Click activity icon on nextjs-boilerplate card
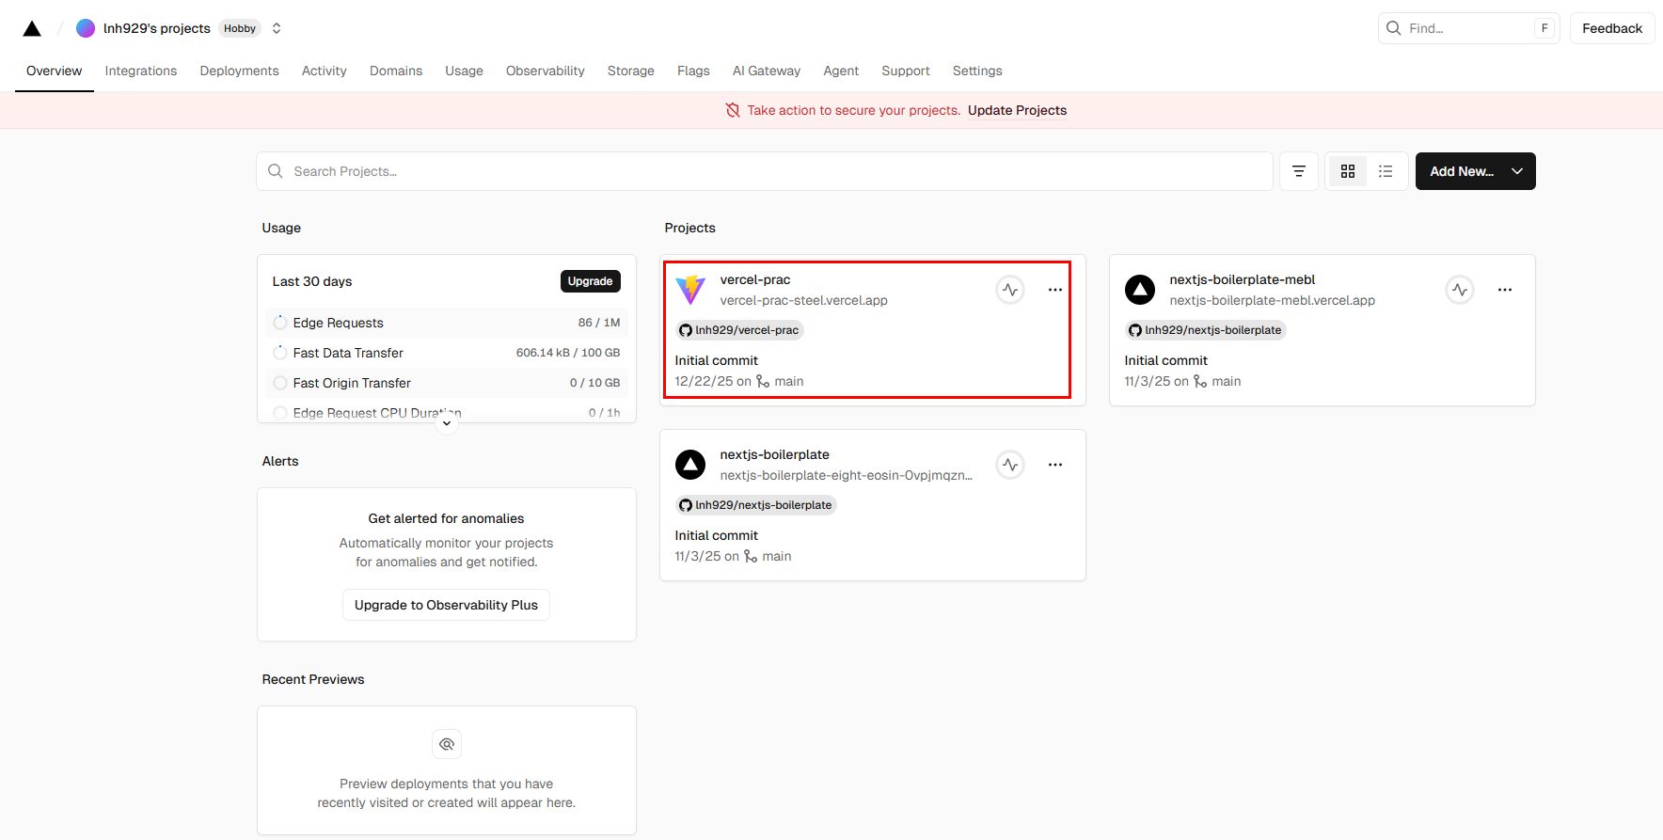The width and height of the screenshot is (1663, 840). click(x=1010, y=465)
